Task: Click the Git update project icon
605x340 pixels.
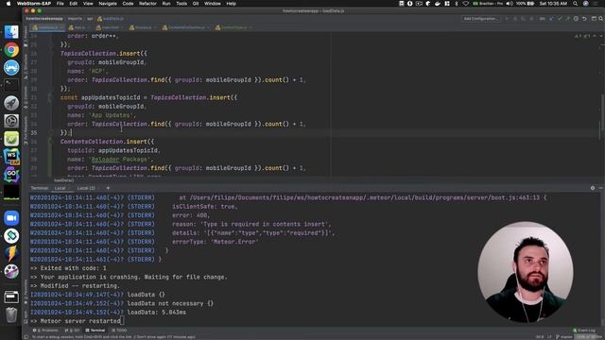Action: [551, 19]
